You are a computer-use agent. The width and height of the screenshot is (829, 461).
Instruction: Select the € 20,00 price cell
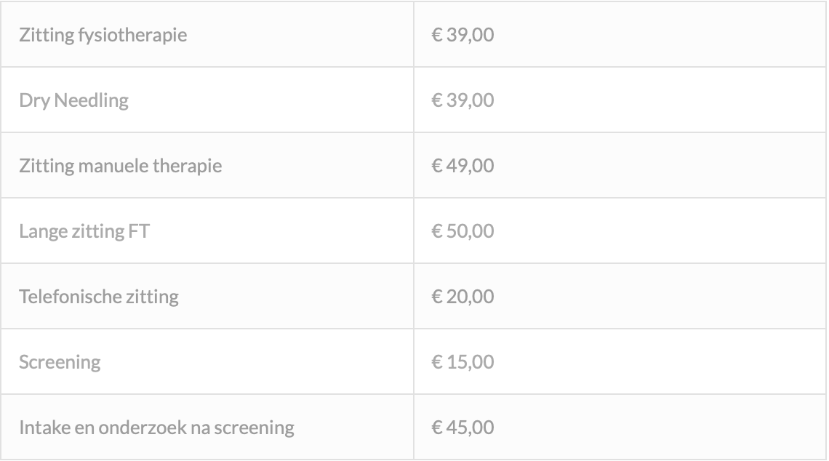coord(462,297)
